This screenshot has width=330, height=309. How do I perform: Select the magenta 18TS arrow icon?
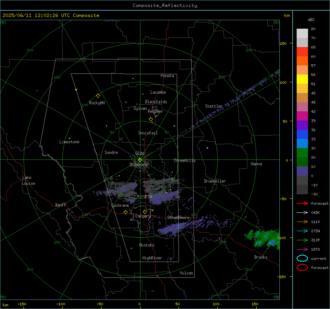(x=302, y=249)
